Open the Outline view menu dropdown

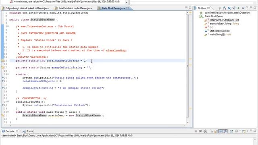pos(247,8)
